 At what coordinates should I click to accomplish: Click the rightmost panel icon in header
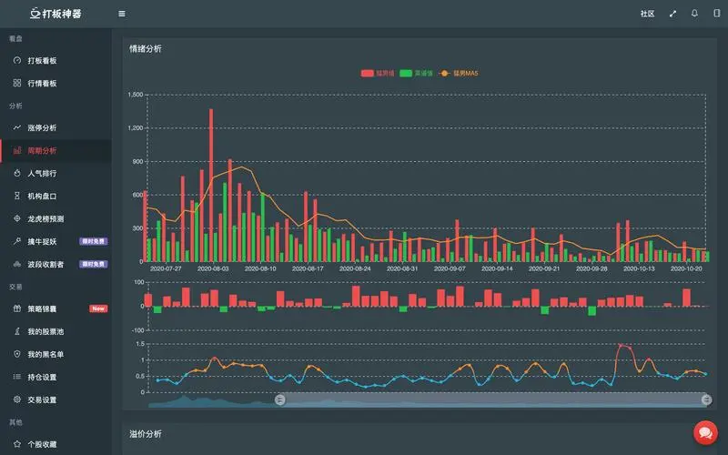(x=716, y=14)
